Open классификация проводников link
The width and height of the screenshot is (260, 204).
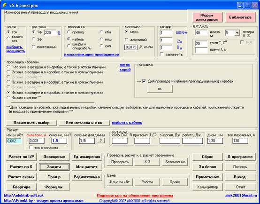(92, 55)
